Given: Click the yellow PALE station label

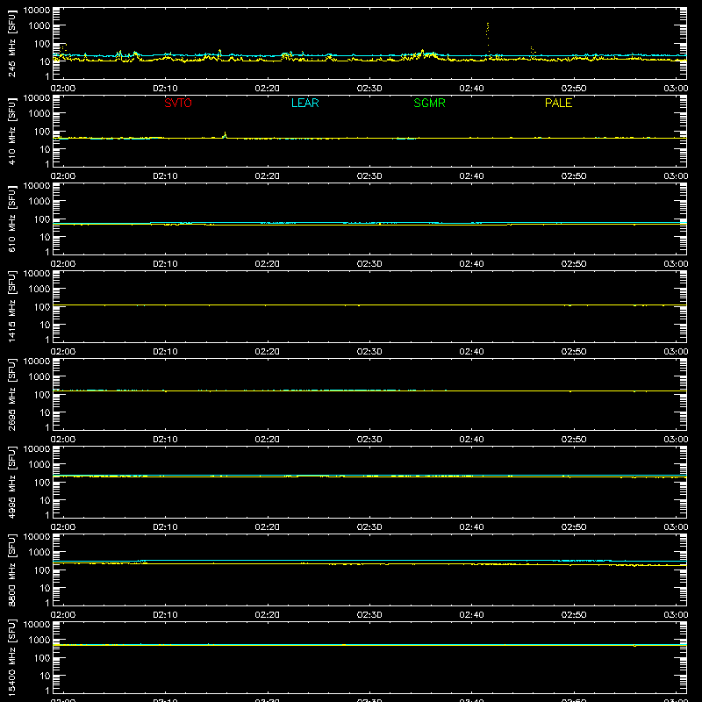Looking at the screenshot, I should 558,103.
